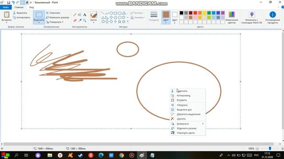Choose the right arrow shape
The height and width of the screenshot is (159, 284).
tap(124, 18)
